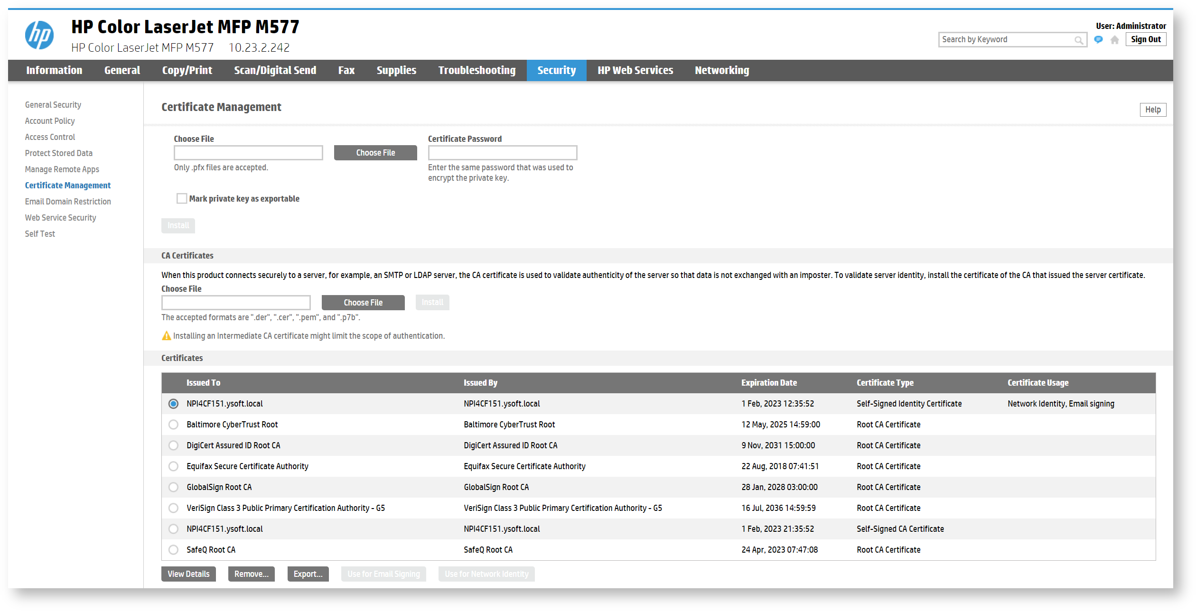Screen dimensions: 1196x611
Task: Open Manage Remote Apps in the sidebar
Action: pyautogui.click(x=62, y=169)
